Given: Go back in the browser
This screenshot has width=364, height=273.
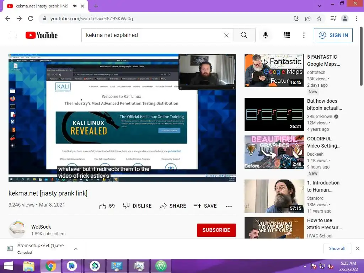Looking at the screenshot, I should point(8,18).
